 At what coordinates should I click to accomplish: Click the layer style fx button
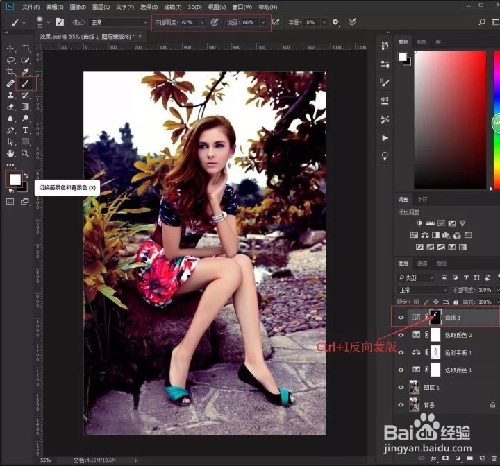433,458
